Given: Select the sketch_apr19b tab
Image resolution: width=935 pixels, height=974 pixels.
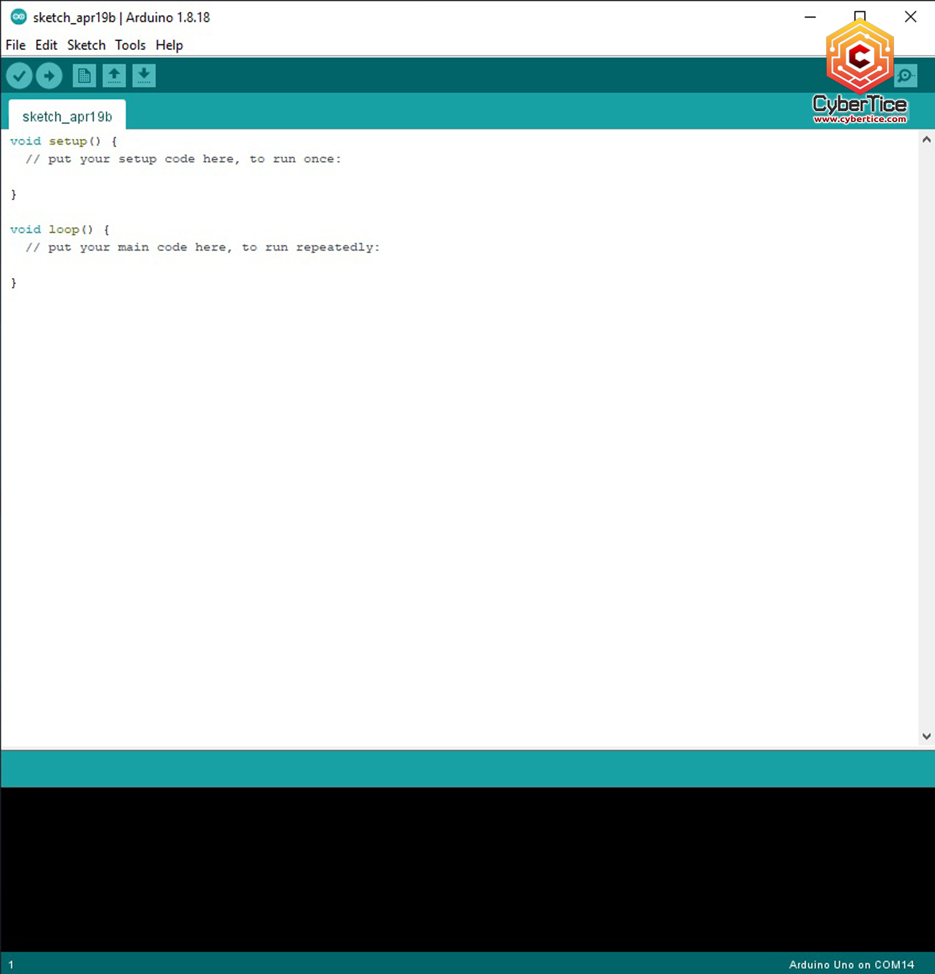Looking at the screenshot, I should point(67,116).
